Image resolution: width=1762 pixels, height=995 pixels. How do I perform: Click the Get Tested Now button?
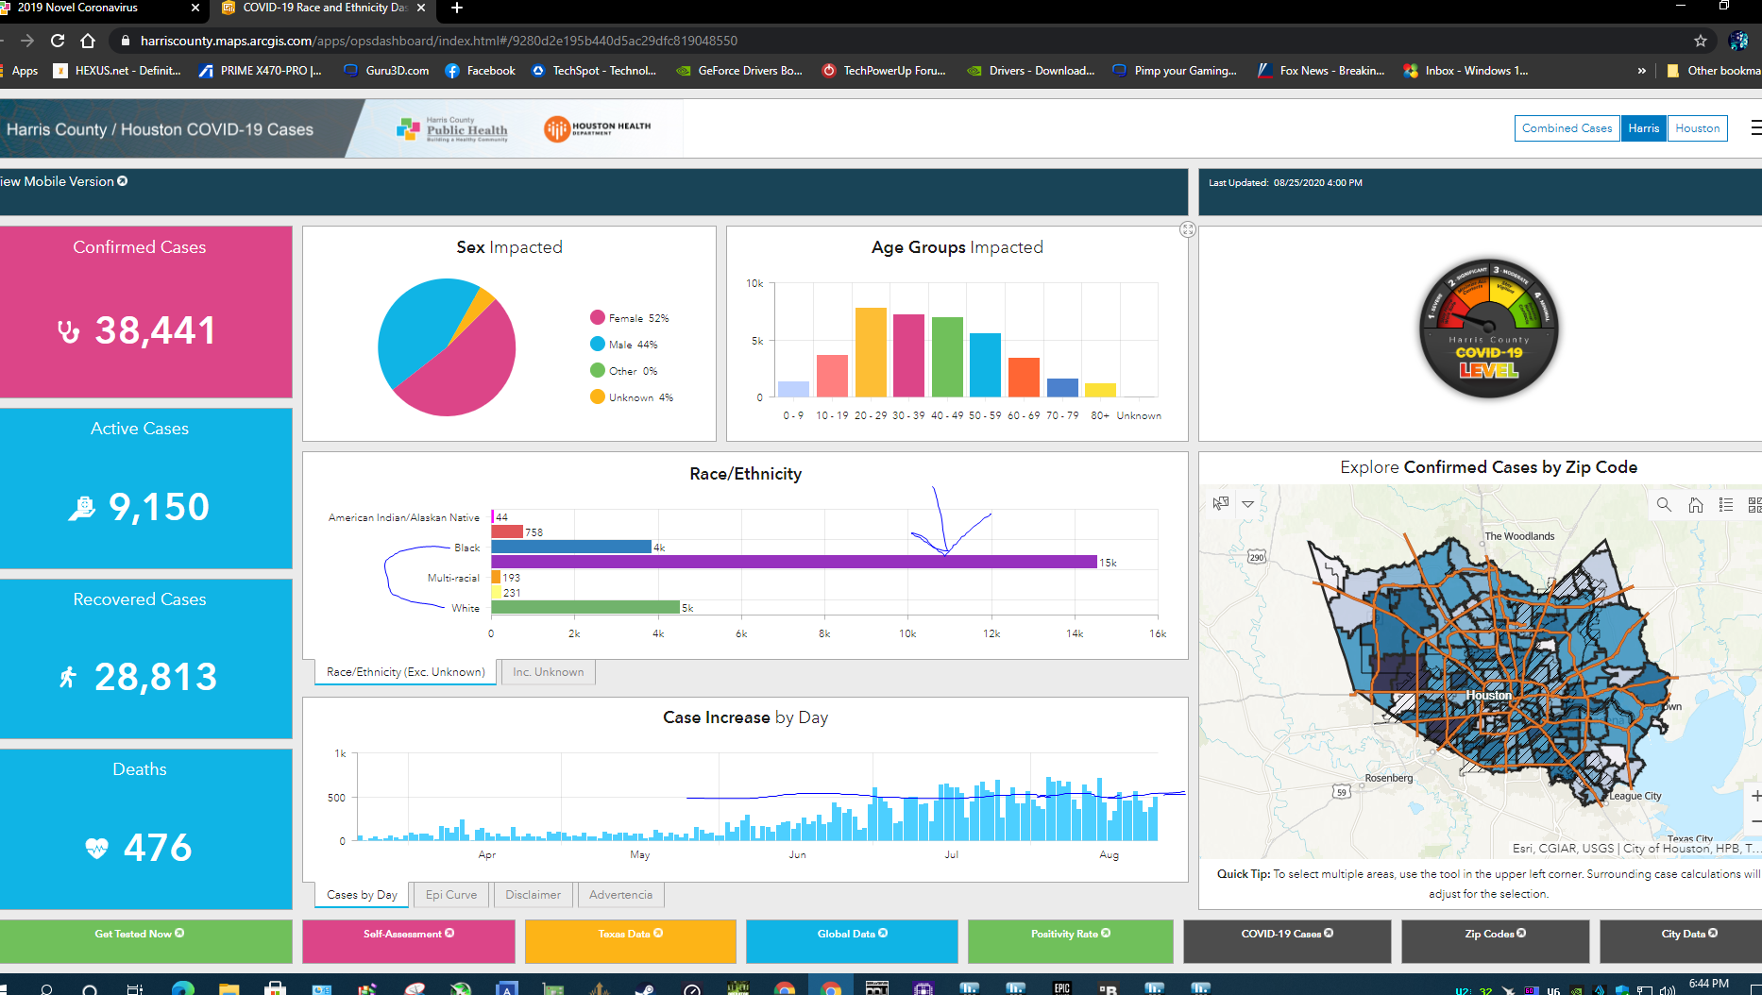(144, 941)
